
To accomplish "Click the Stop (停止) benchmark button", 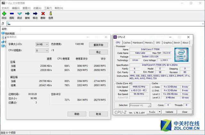I will click(x=98, y=52).
